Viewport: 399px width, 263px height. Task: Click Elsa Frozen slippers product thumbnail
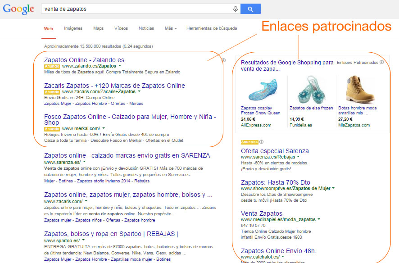click(x=311, y=90)
